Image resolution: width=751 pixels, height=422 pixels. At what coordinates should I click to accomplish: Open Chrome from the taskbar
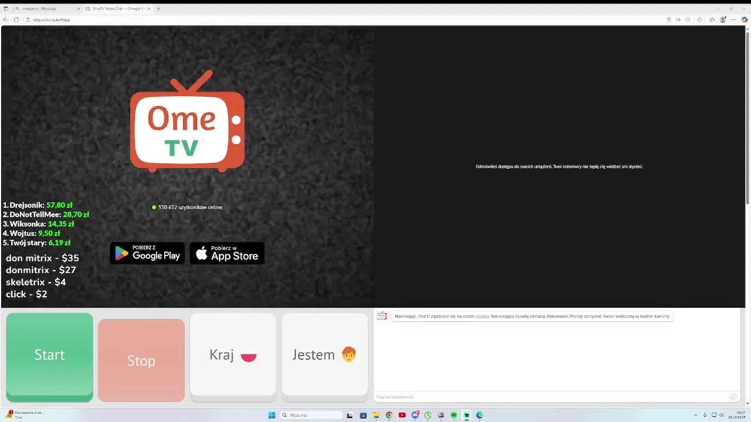(389, 415)
